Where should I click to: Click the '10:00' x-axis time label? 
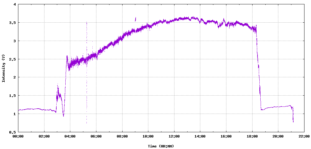click(x=148, y=137)
